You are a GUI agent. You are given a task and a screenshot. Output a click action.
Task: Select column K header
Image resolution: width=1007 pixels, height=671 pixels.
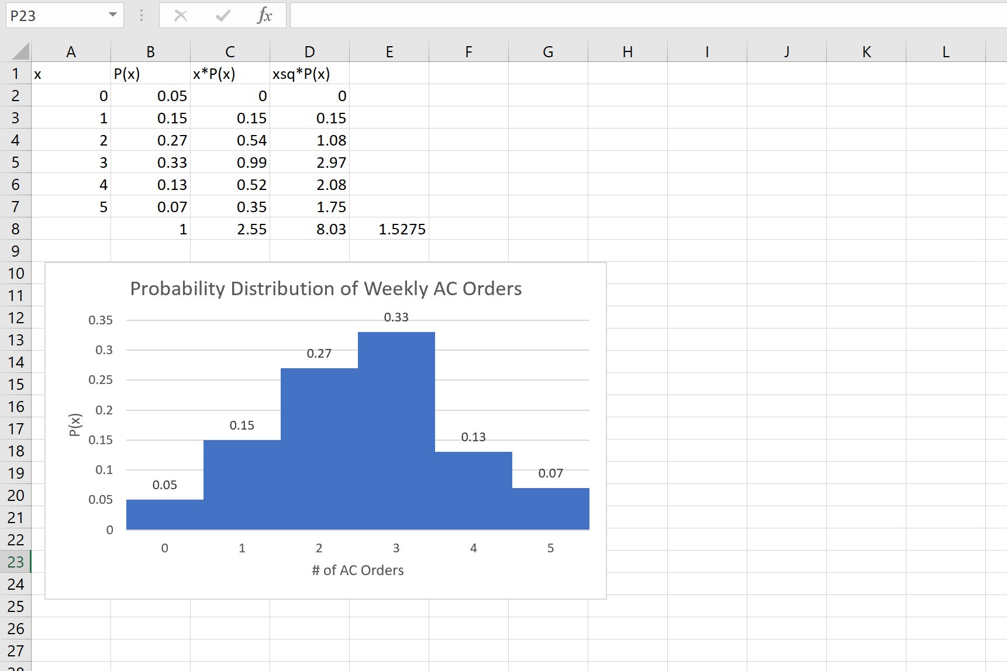(x=866, y=51)
